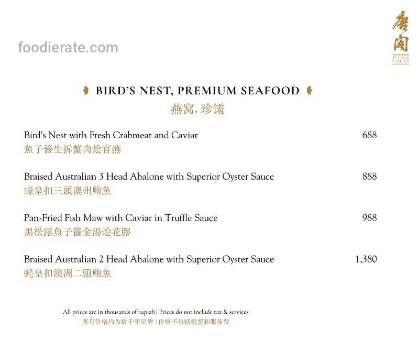The height and width of the screenshot is (341, 419).
Task: Click the Chinese price disclaimer footnote
Action: (x=156, y=322)
